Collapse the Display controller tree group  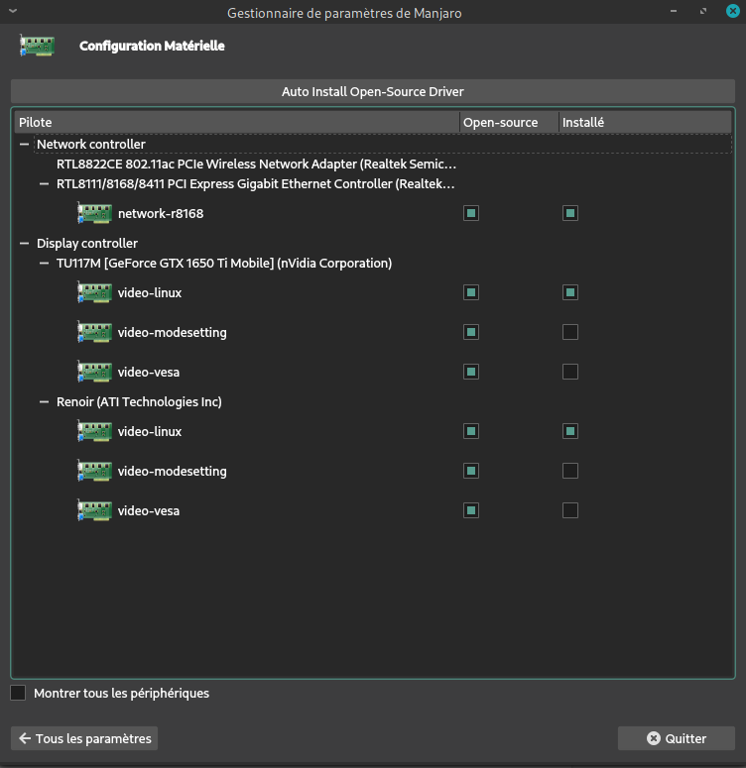pos(25,244)
